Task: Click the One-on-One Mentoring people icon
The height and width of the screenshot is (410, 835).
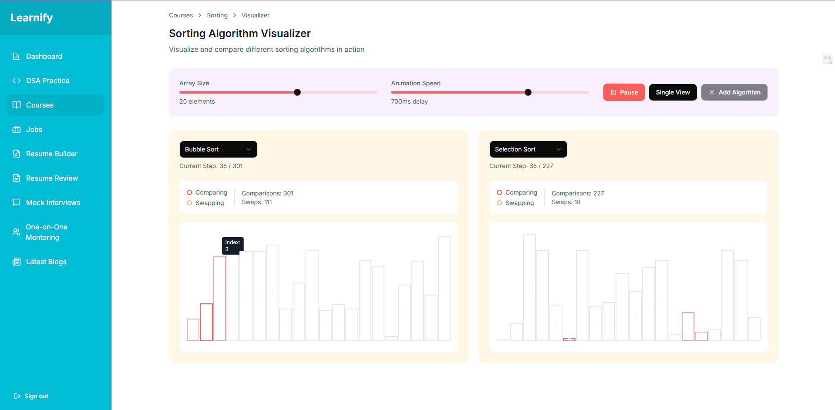Action: click(17, 232)
